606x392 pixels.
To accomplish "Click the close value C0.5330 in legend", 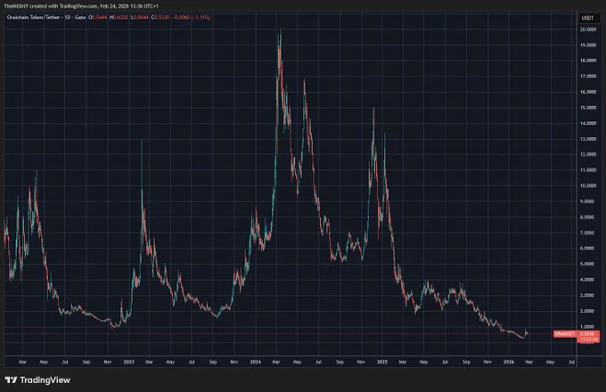I will pyautogui.click(x=160, y=18).
